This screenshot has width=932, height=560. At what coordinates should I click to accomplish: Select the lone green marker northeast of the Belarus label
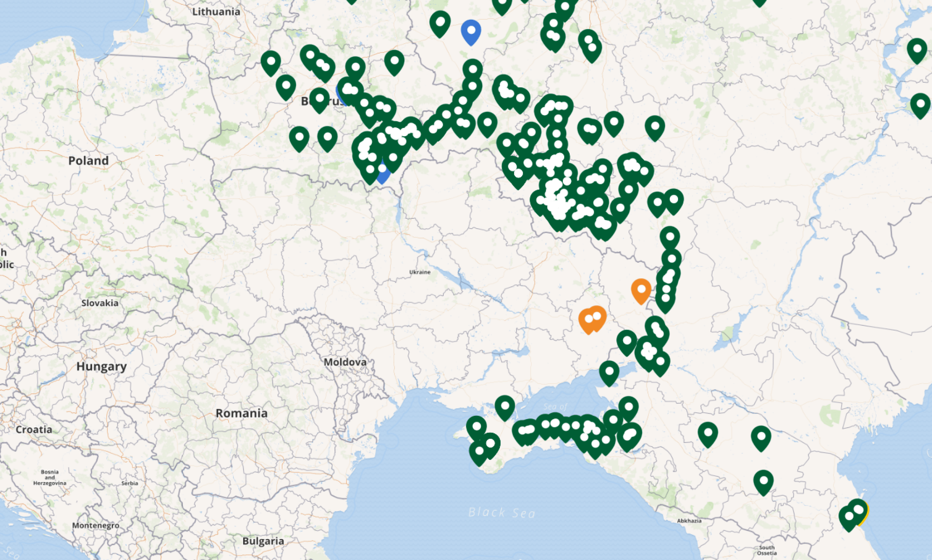(394, 63)
